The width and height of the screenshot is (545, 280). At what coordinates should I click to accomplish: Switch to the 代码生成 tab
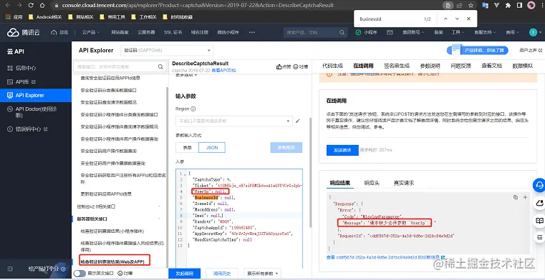332,66
